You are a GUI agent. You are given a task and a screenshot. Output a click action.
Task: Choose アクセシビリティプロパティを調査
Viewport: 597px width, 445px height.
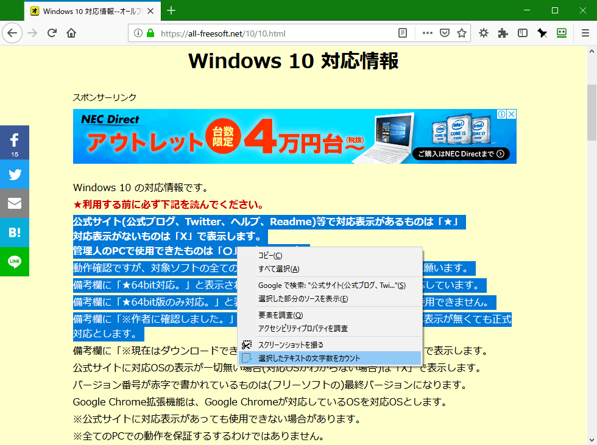(x=330, y=328)
